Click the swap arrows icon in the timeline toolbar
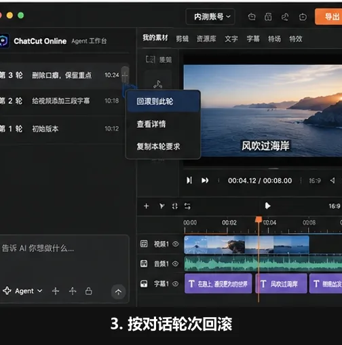The width and height of the screenshot is (342, 345). [187, 206]
